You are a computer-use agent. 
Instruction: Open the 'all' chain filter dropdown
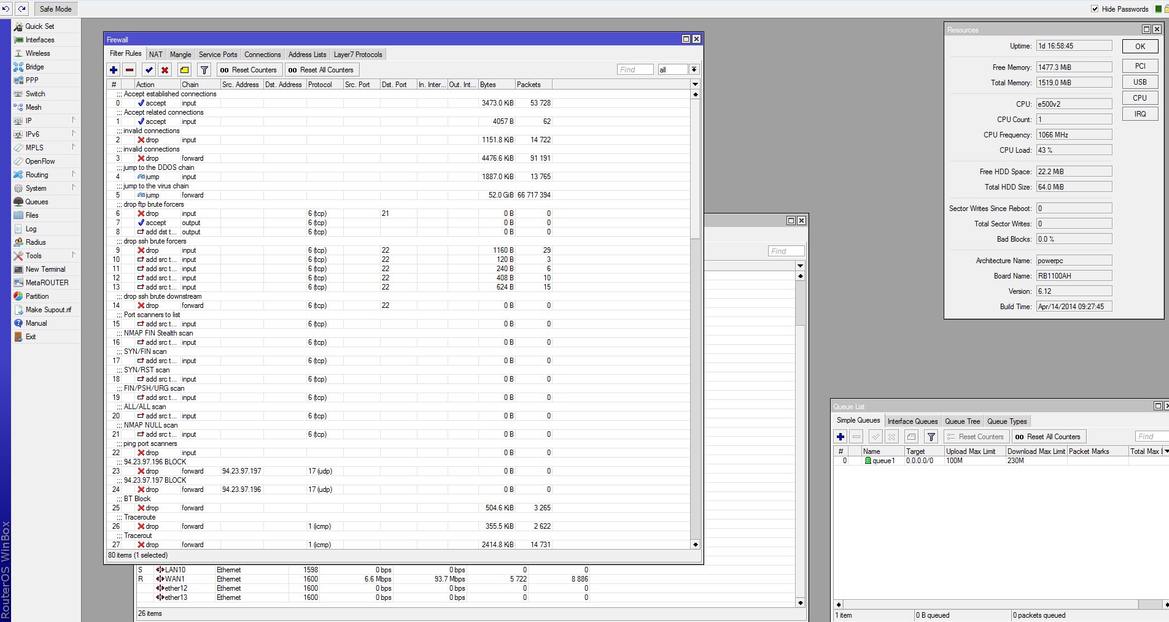click(x=694, y=70)
